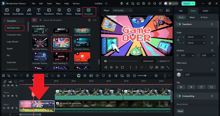The image size is (220, 116).
Task: Click the flip horizontal button
Action: (x=181, y=87)
